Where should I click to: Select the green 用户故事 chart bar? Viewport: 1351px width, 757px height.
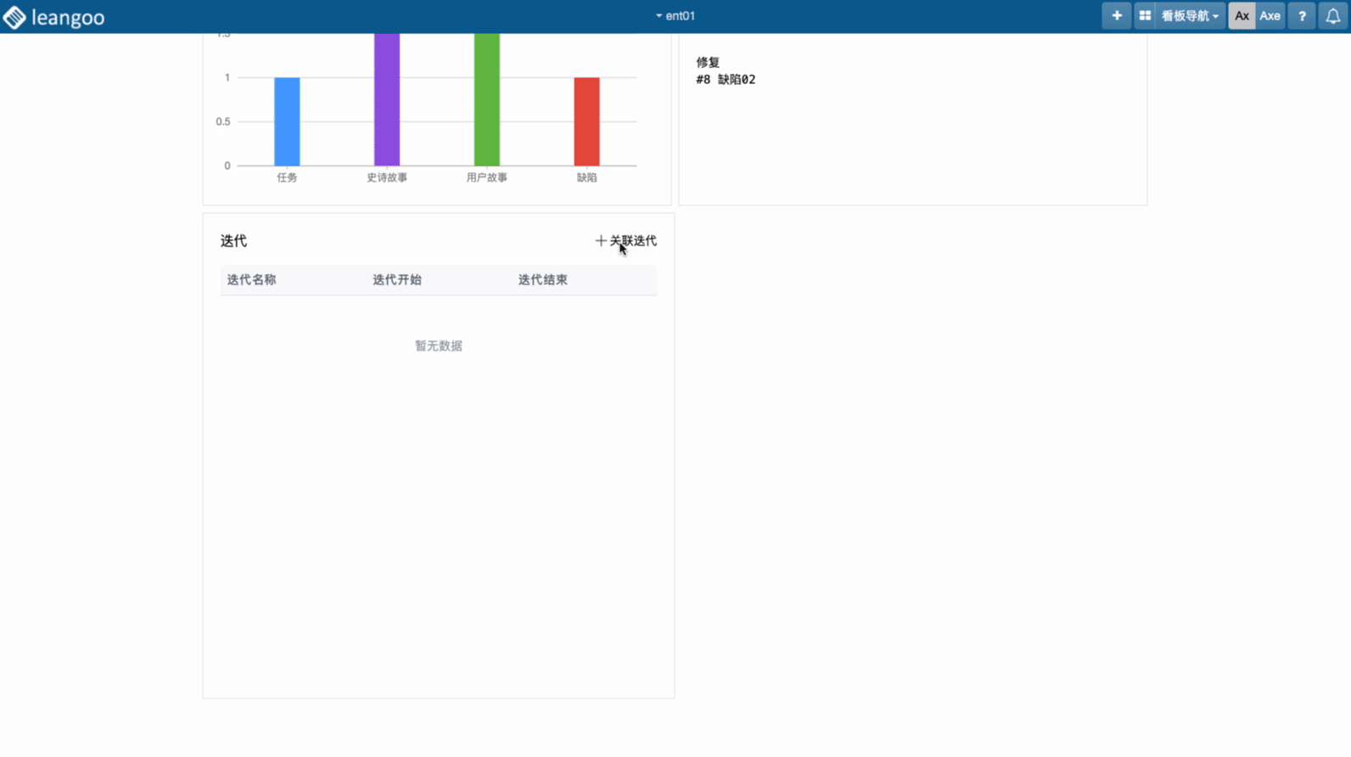[x=487, y=99]
